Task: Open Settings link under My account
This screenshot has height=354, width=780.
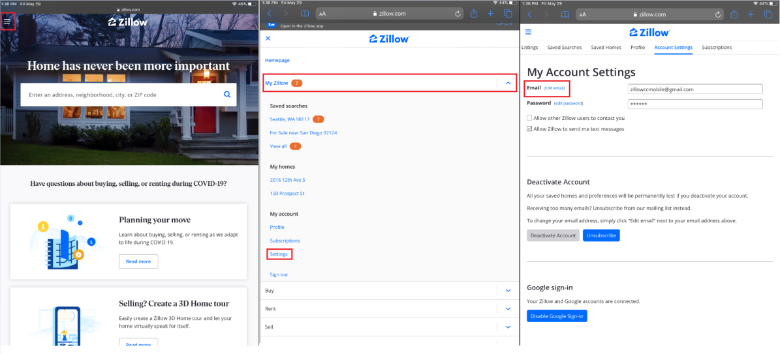Action: [x=279, y=254]
